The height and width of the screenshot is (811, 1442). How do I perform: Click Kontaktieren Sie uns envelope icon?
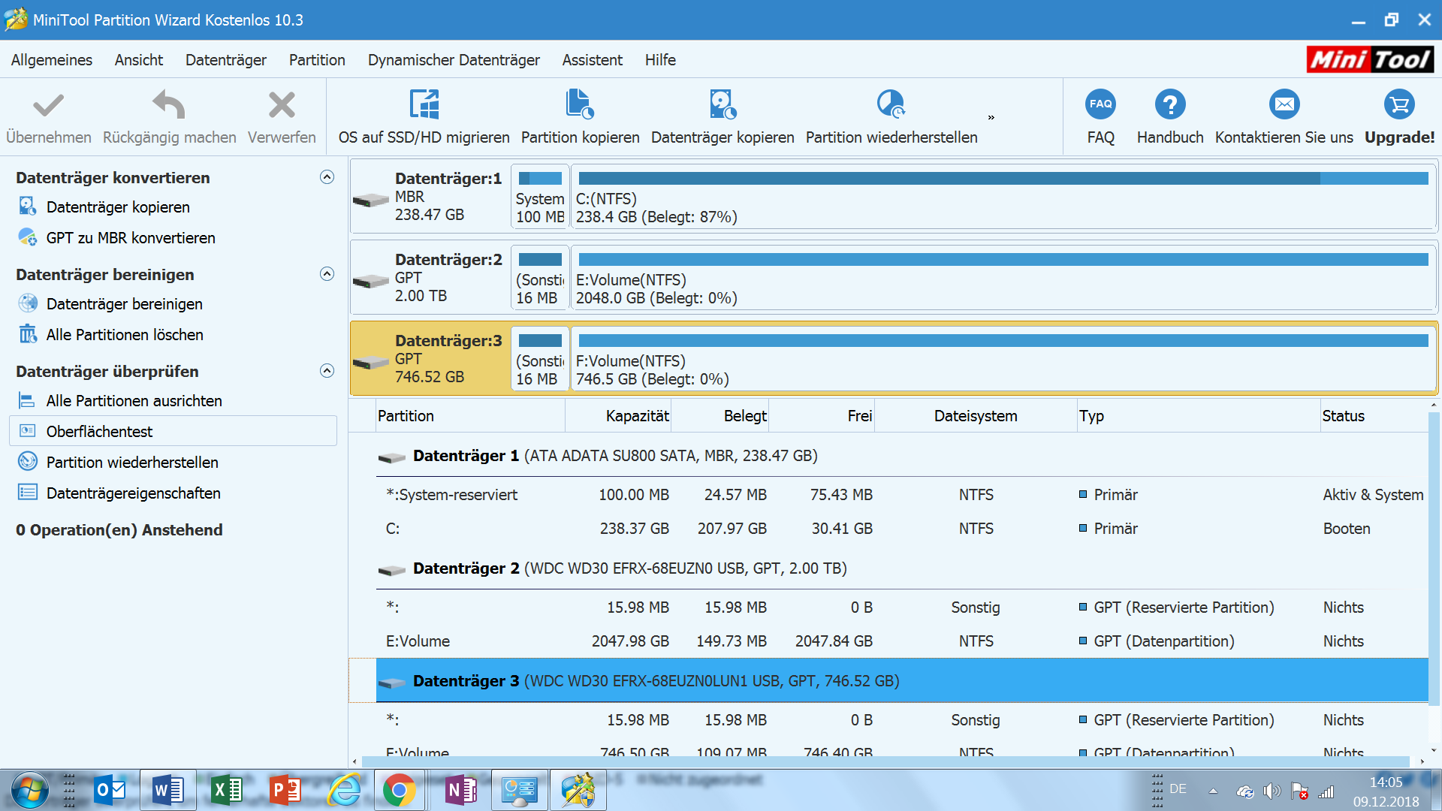(1284, 105)
